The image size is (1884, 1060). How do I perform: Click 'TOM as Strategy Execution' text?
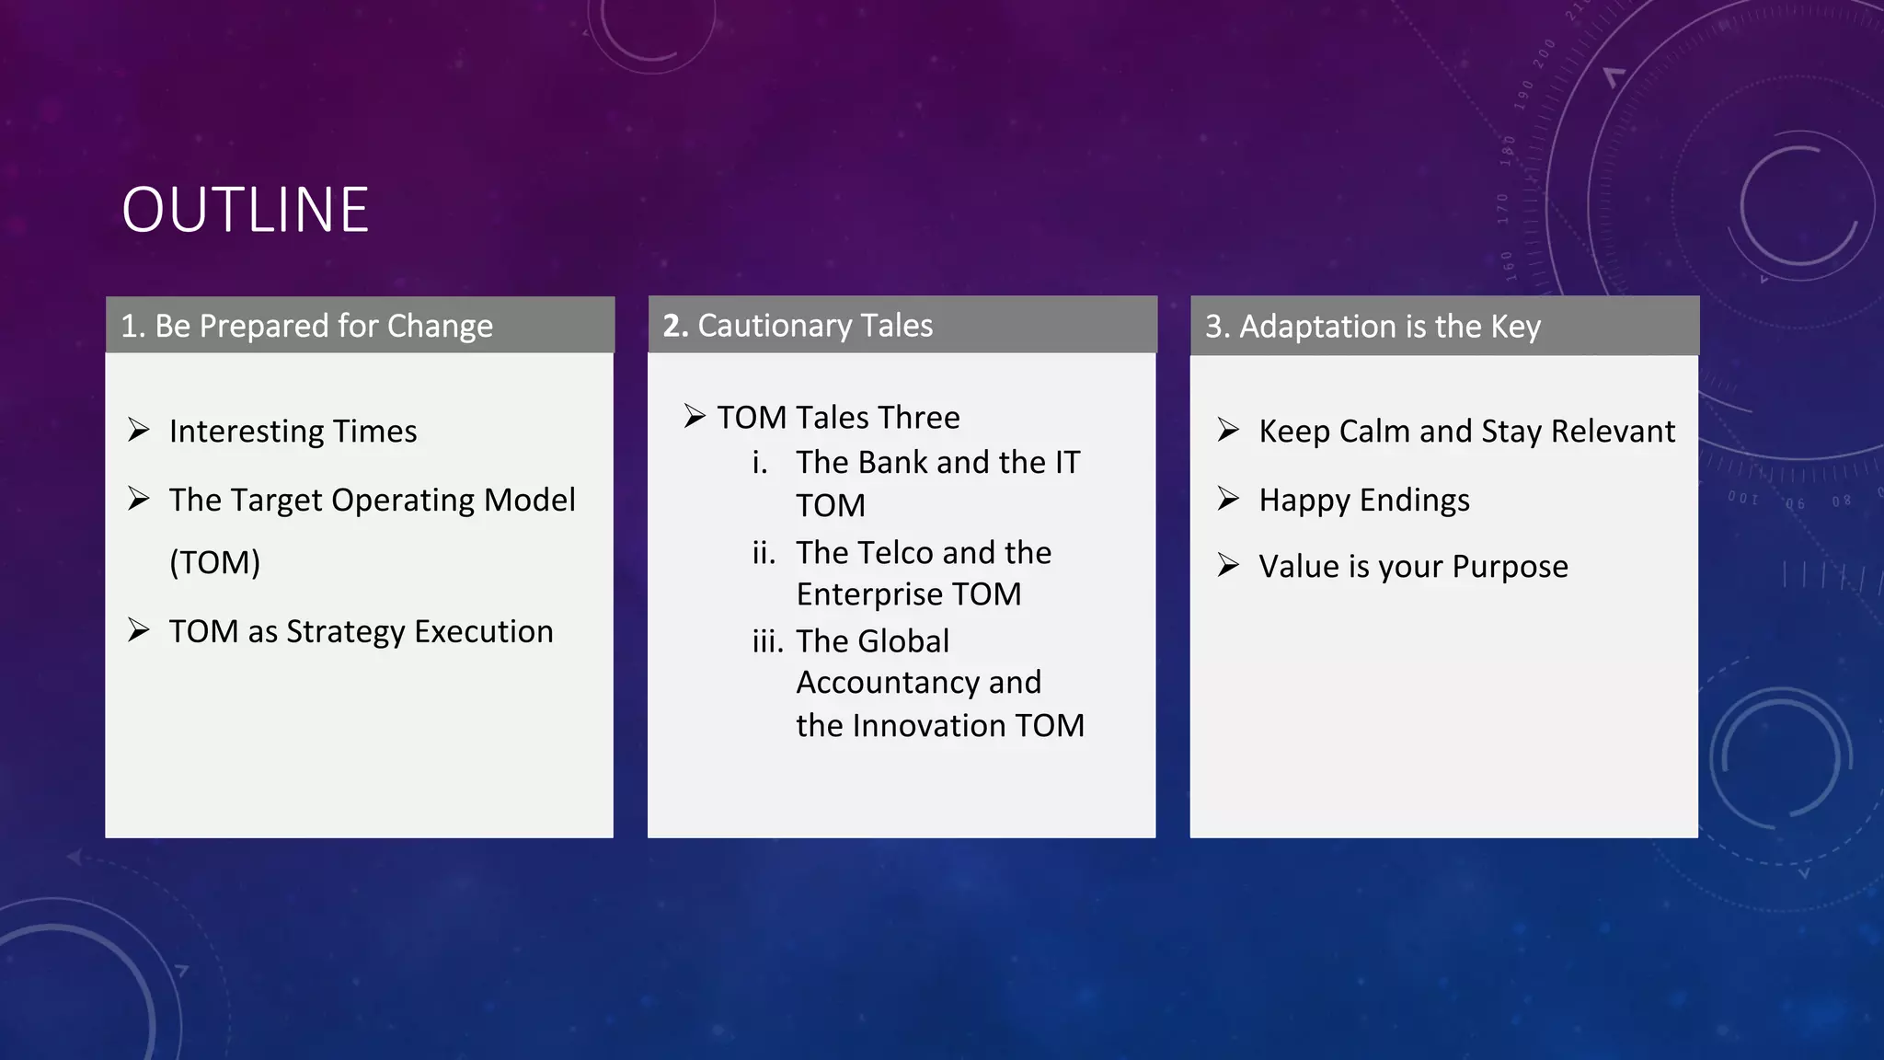click(361, 631)
